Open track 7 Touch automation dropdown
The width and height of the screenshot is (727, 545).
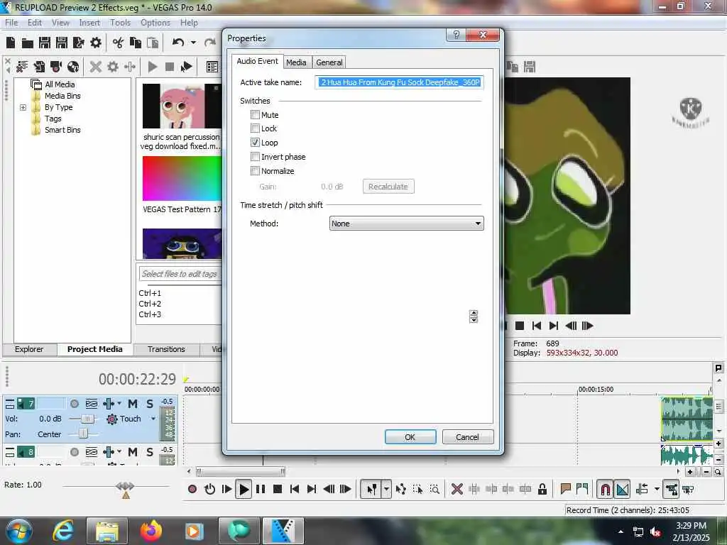tap(153, 419)
